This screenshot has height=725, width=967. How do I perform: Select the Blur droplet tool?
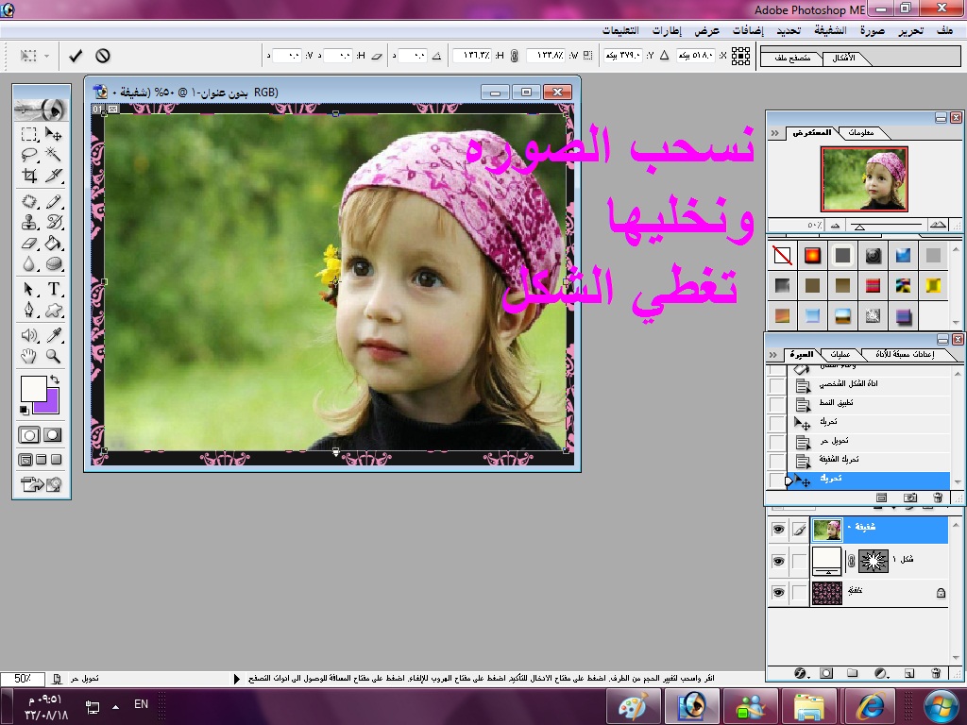[29, 264]
